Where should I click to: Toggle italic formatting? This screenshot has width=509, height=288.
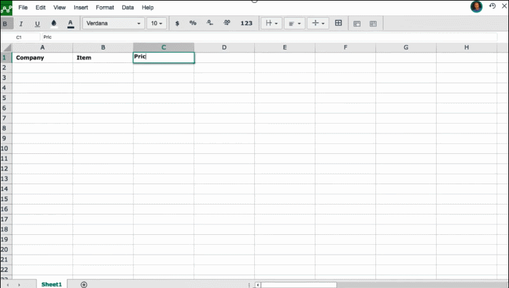pos(21,23)
